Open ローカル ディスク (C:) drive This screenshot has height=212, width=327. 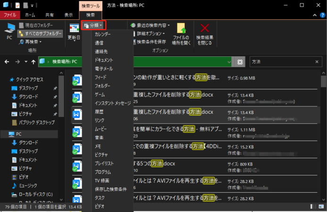(32, 194)
